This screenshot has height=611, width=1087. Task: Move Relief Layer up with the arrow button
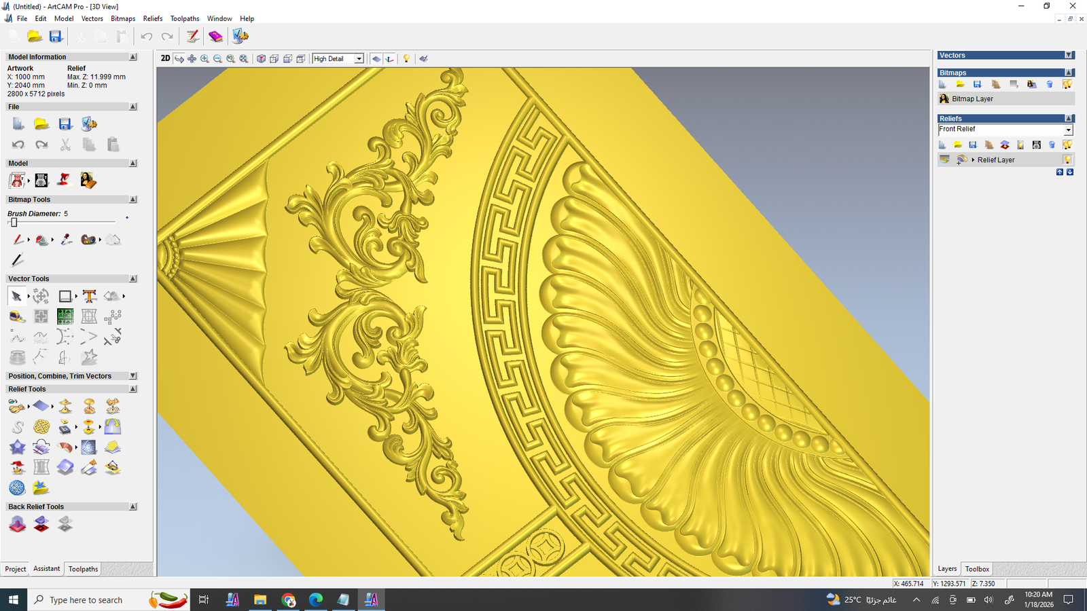coord(1059,172)
